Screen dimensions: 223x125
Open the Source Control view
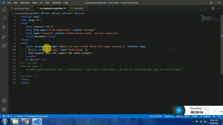pos(4,27)
